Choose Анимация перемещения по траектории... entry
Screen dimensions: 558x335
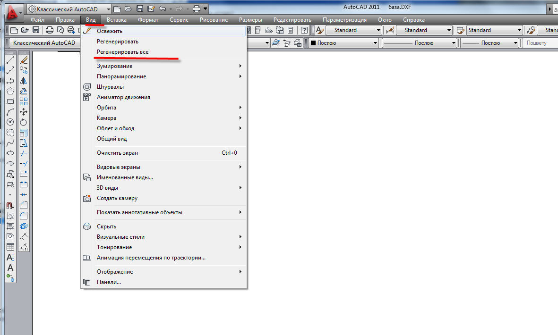point(163,258)
